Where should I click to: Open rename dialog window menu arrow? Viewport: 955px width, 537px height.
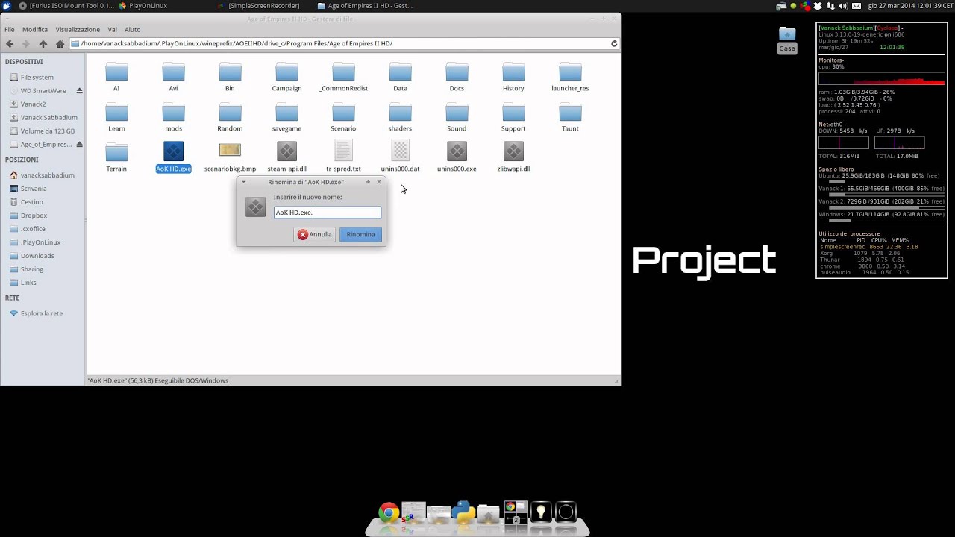243,182
